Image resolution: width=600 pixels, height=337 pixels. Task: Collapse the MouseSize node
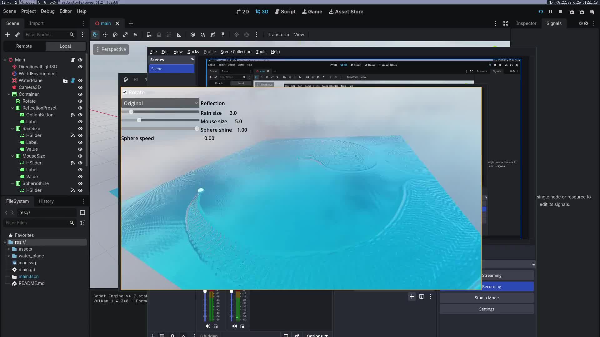(x=12, y=156)
